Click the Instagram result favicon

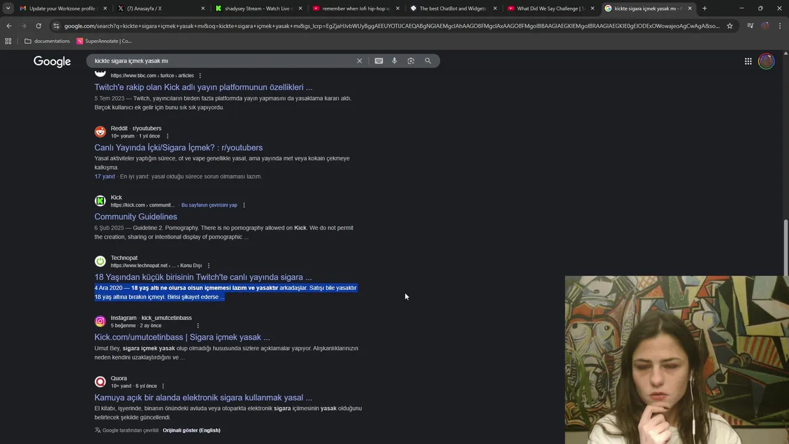[100, 321]
